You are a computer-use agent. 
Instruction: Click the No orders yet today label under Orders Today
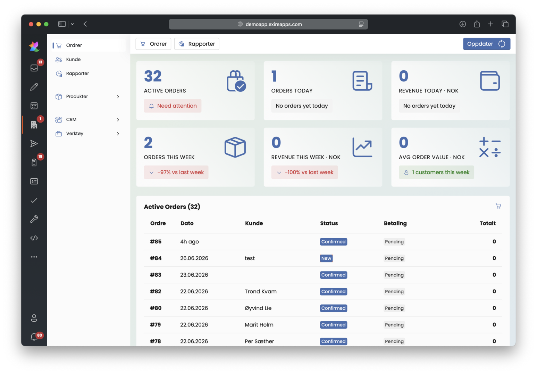click(302, 106)
